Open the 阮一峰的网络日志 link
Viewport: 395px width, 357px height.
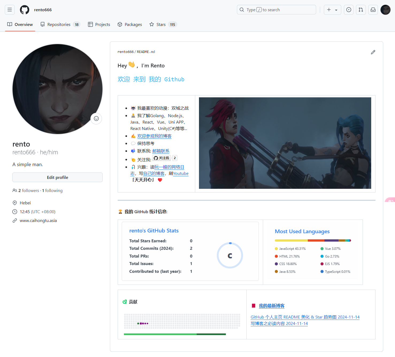(169, 167)
